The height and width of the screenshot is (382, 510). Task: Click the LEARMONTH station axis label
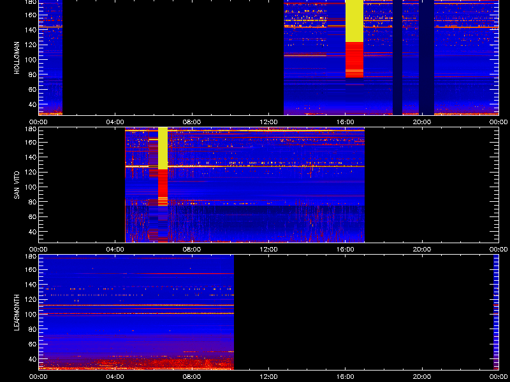pyautogui.click(x=17, y=313)
